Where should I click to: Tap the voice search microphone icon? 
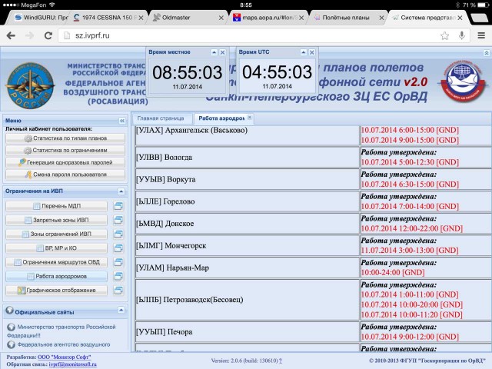(461, 35)
